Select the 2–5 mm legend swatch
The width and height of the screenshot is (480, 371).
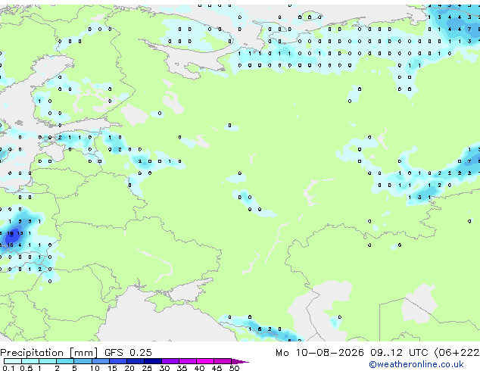click(65, 361)
